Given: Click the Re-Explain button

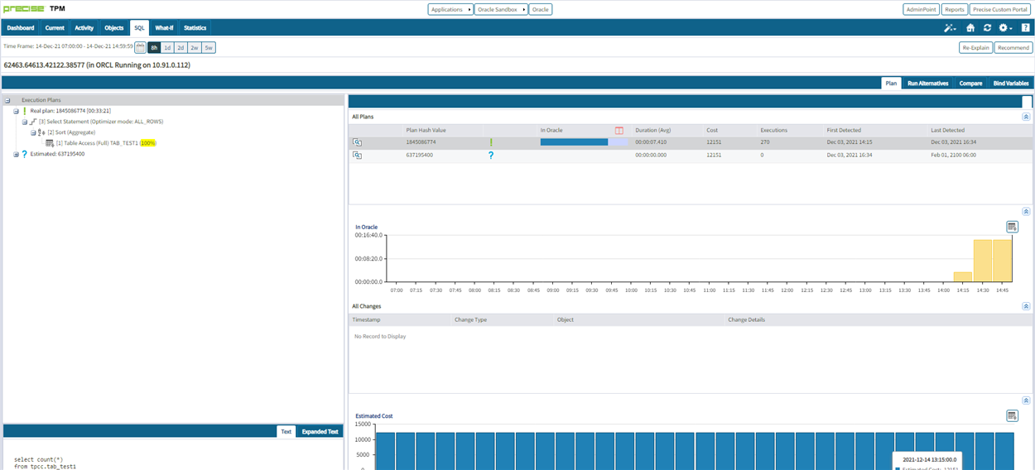Looking at the screenshot, I should pyautogui.click(x=975, y=48).
